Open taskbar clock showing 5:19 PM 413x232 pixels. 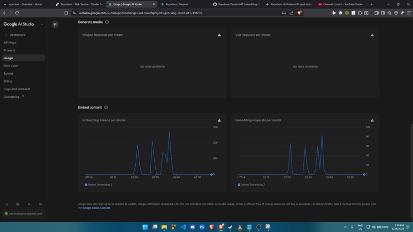pos(398,227)
